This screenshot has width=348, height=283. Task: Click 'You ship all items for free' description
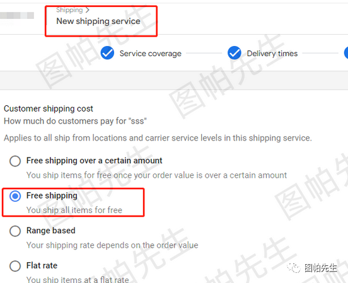click(74, 210)
